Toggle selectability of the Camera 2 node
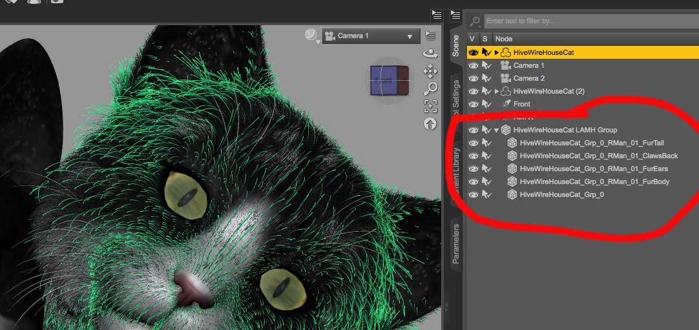 tap(486, 78)
